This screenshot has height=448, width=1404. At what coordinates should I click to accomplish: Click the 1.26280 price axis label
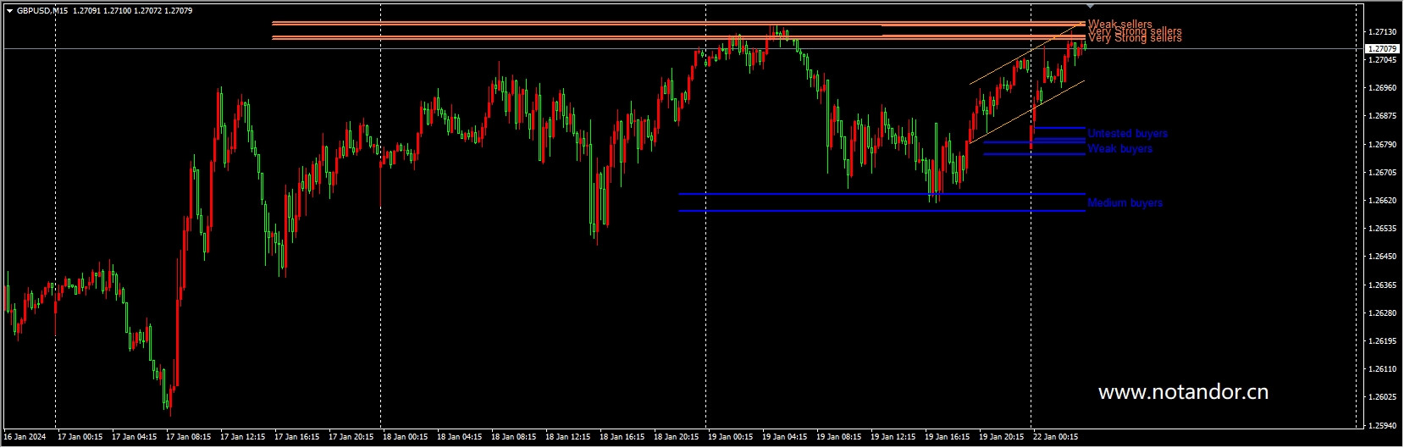click(x=1382, y=313)
